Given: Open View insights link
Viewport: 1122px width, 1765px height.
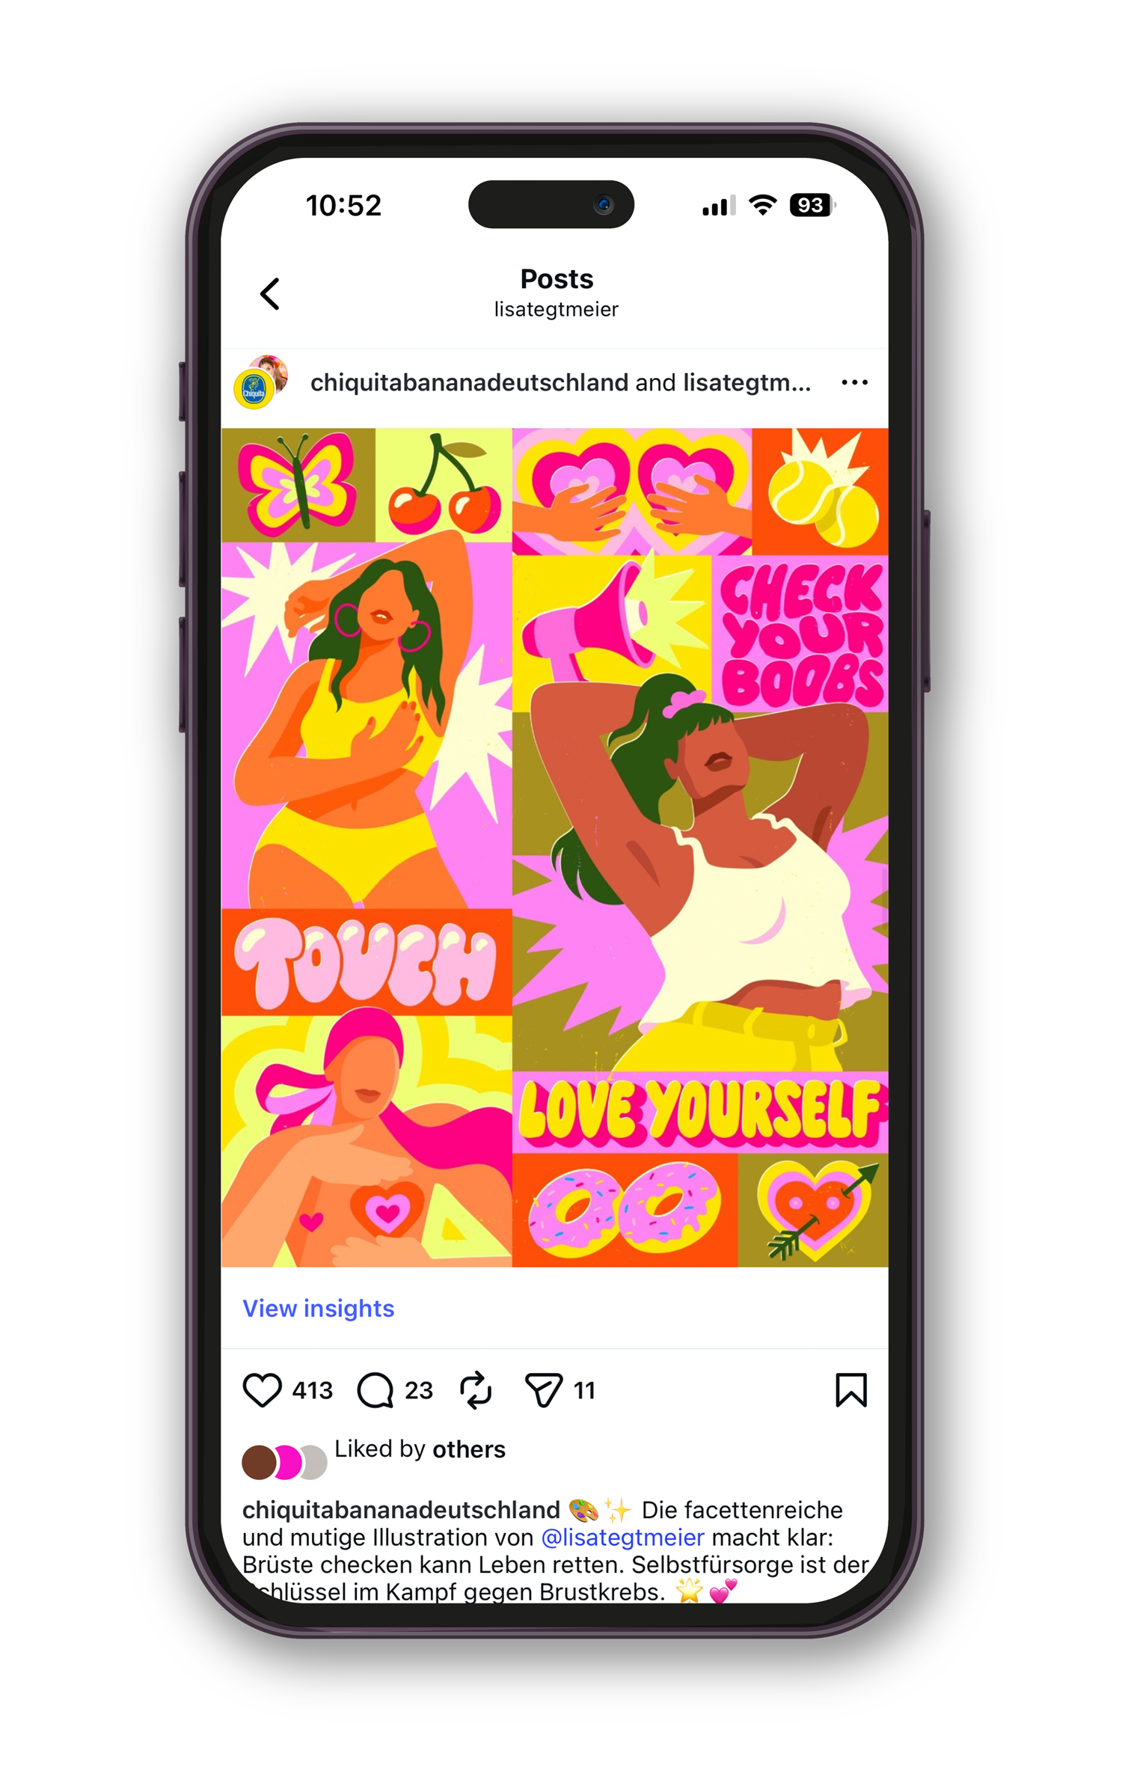Looking at the screenshot, I should pyautogui.click(x=318, y=1309).
